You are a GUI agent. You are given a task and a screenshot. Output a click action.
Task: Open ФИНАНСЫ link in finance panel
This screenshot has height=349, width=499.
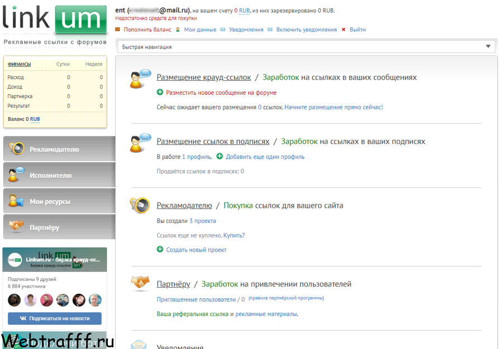point(20,64)
